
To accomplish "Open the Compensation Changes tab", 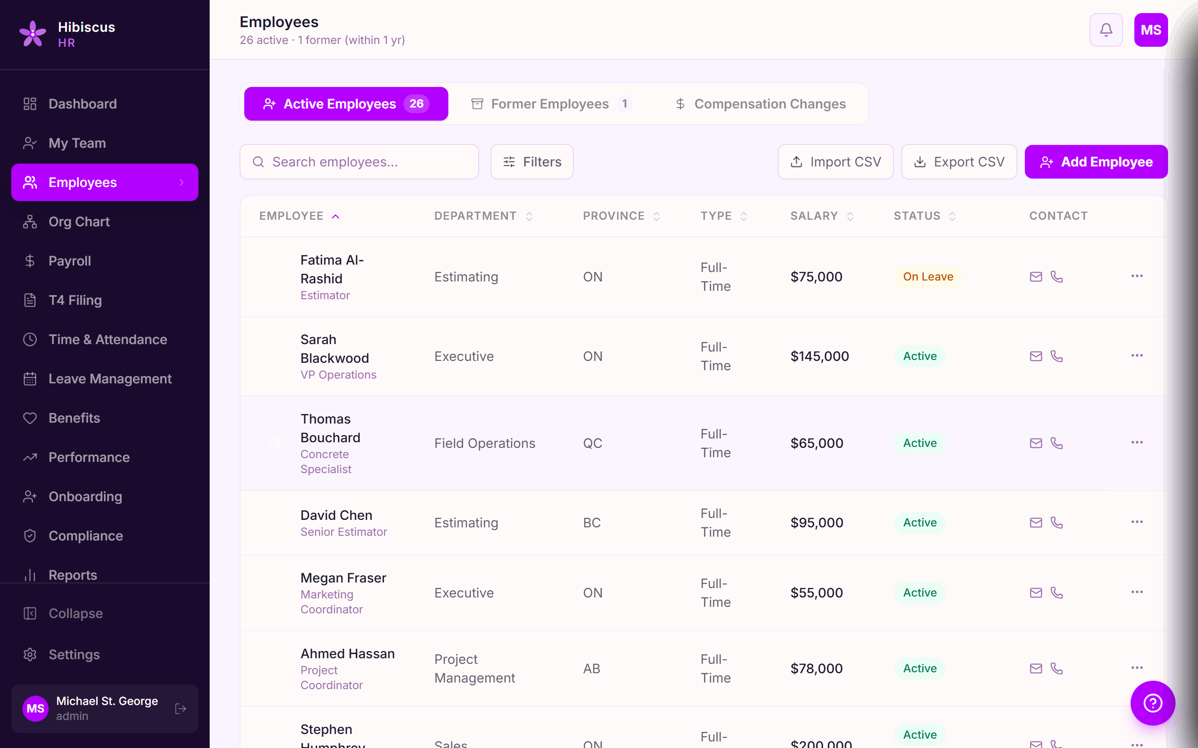I will [x=760, y=104].
